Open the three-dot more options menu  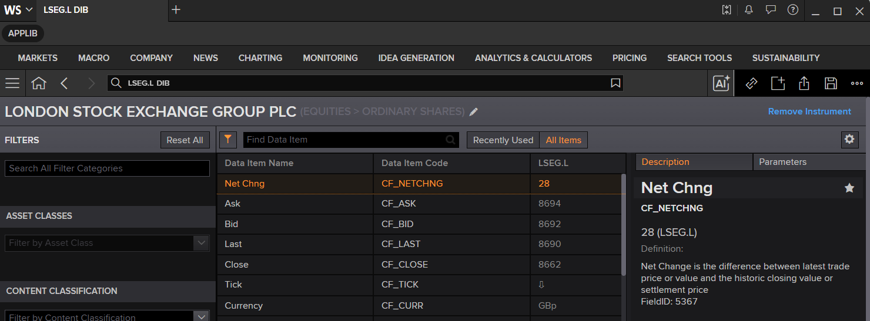(x=857, y=83)
